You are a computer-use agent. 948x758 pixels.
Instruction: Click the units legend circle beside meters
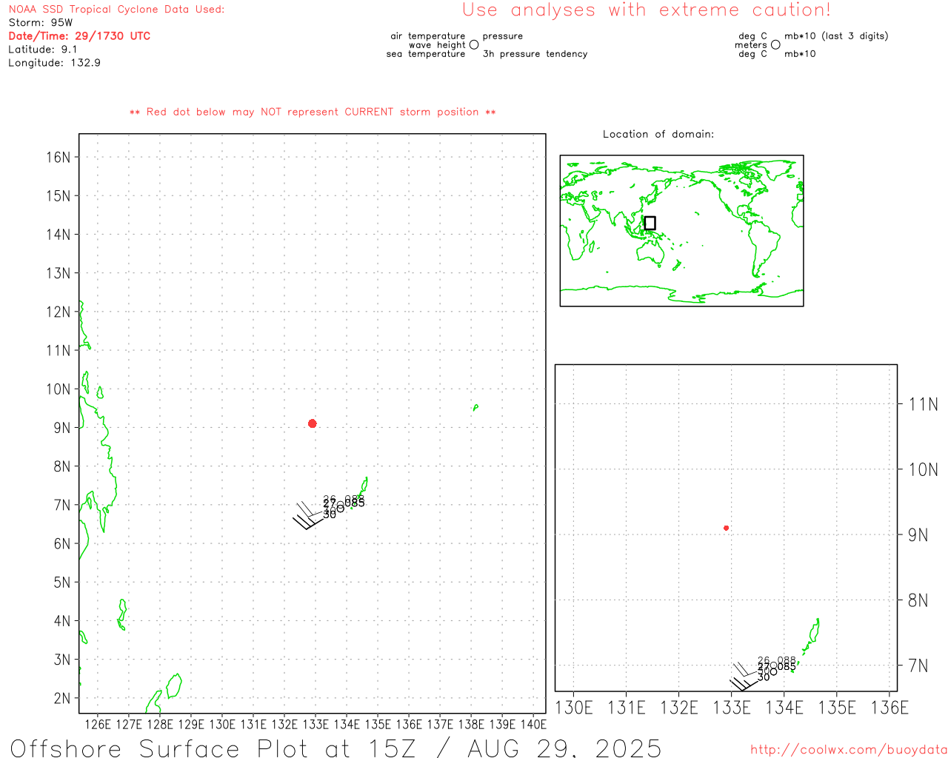pyautogui.click(x=775, y=44)
